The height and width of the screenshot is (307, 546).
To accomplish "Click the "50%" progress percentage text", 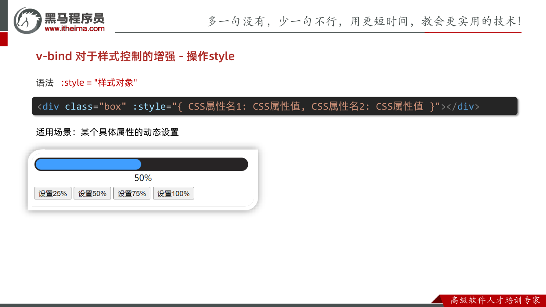I will click(143, 178).
